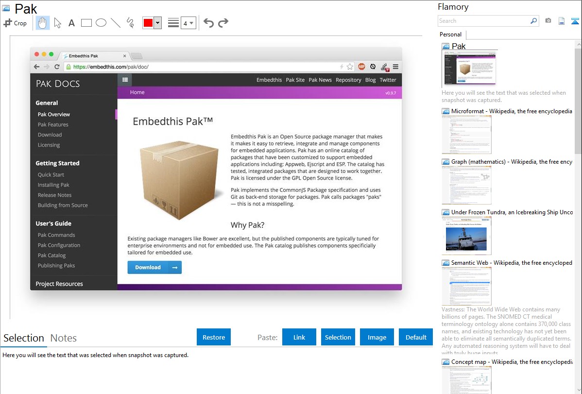Switch to the Selection tab
The width and height of the screenshot is (582, 394).
(x=24, y=338)
